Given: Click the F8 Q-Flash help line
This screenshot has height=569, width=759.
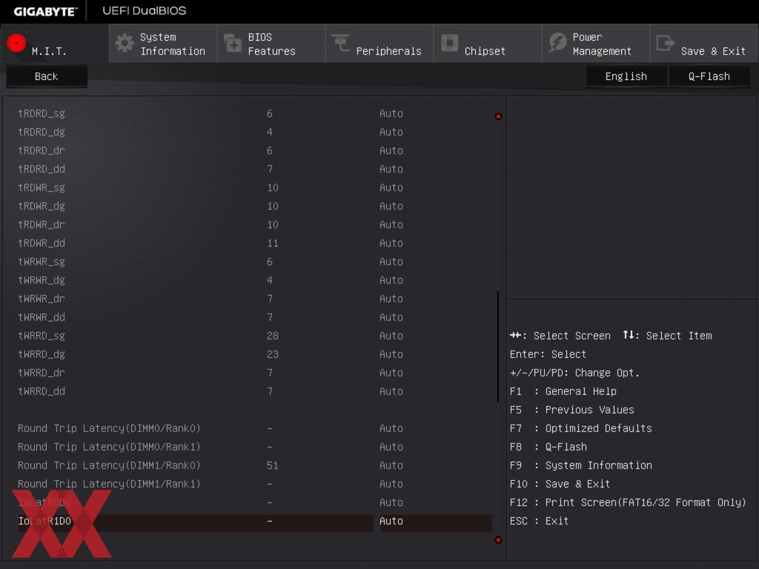Looking at the screenshot, I should (548, 447).
